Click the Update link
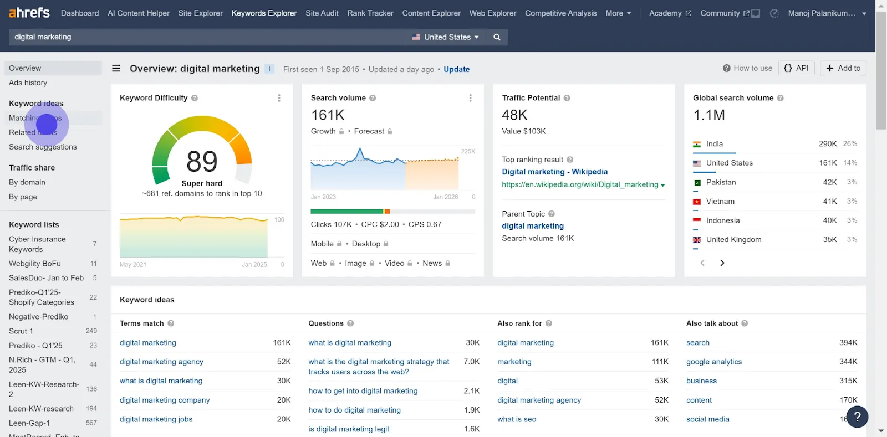Image resolution: width=887 pixels, height=437 pixels. point(456,69)
